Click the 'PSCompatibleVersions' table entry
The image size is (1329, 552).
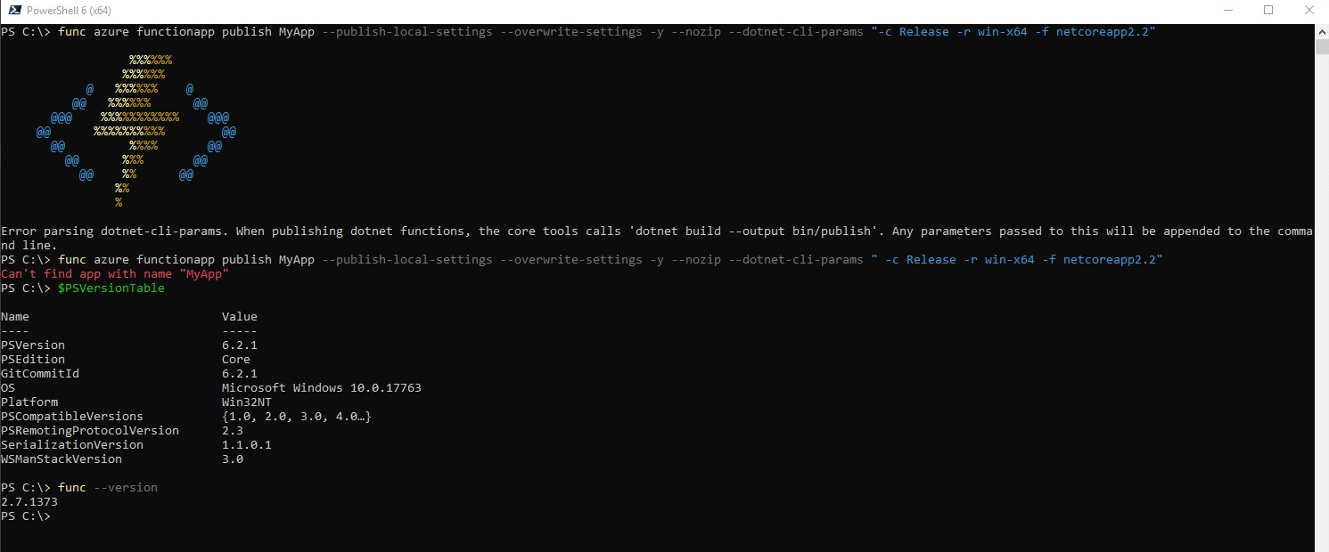coord(71,416)
